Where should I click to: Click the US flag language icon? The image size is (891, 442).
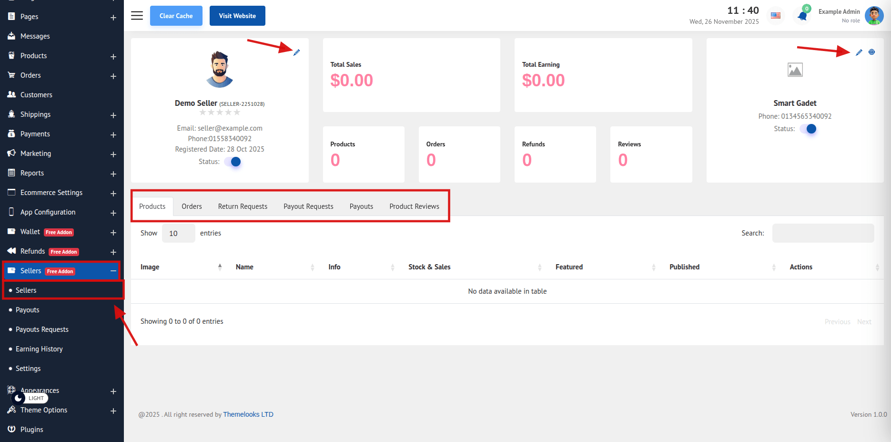pyautogui.click(x=776, y=16)
